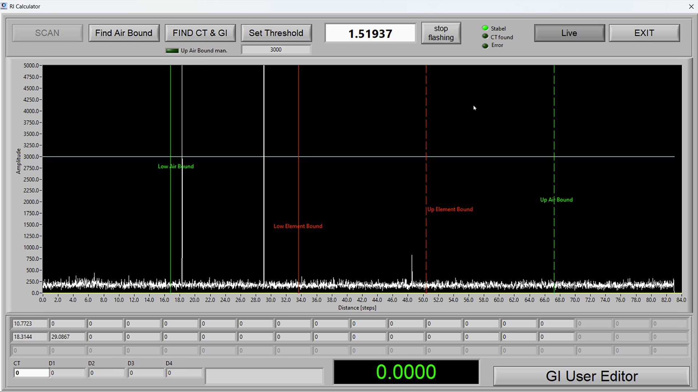This screenshot has width=698, height=392.
Task: Click the Set Threshold button
Action: pyautogui.click(x=276, y=33)
